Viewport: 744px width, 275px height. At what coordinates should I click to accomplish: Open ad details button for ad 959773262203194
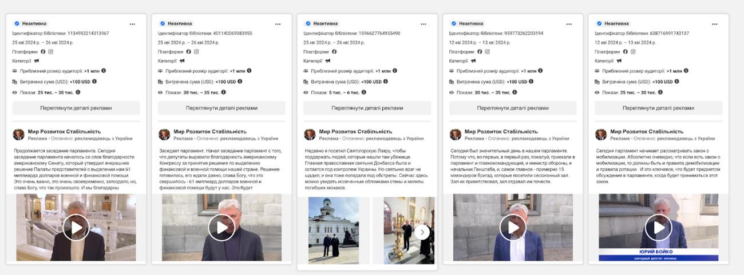[513, 108]
